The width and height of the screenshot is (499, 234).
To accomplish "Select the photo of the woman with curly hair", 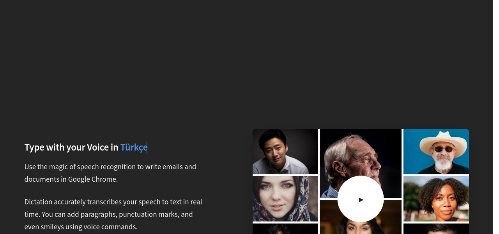I will coord(436,199).
